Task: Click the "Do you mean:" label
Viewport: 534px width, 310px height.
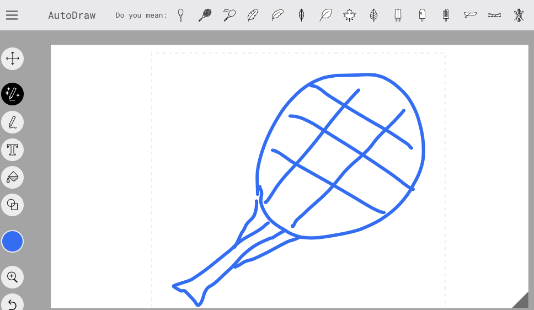Action: 141,15
